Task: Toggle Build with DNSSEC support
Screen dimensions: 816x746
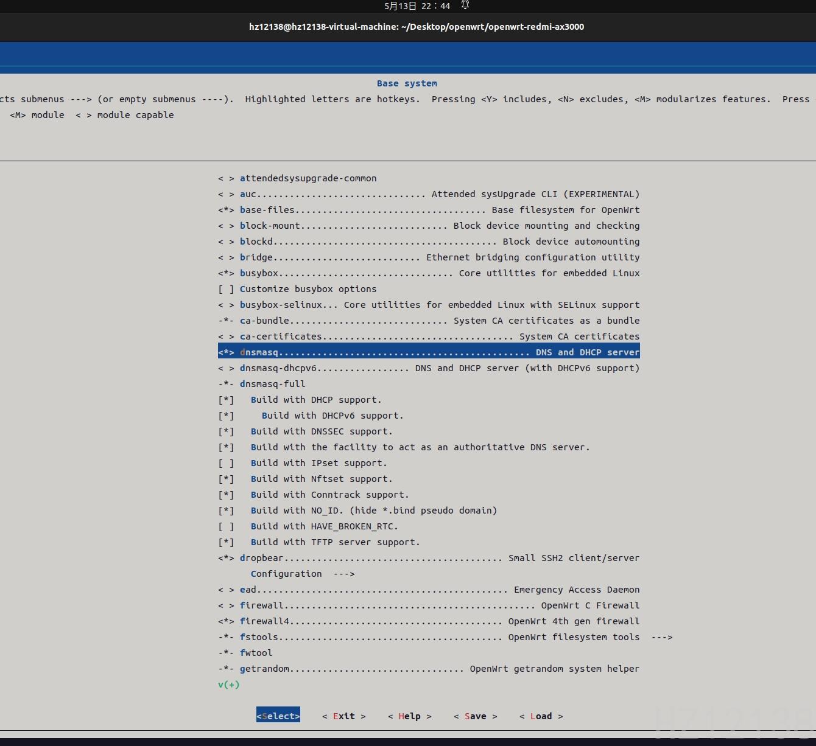Action: click(305, 431)
